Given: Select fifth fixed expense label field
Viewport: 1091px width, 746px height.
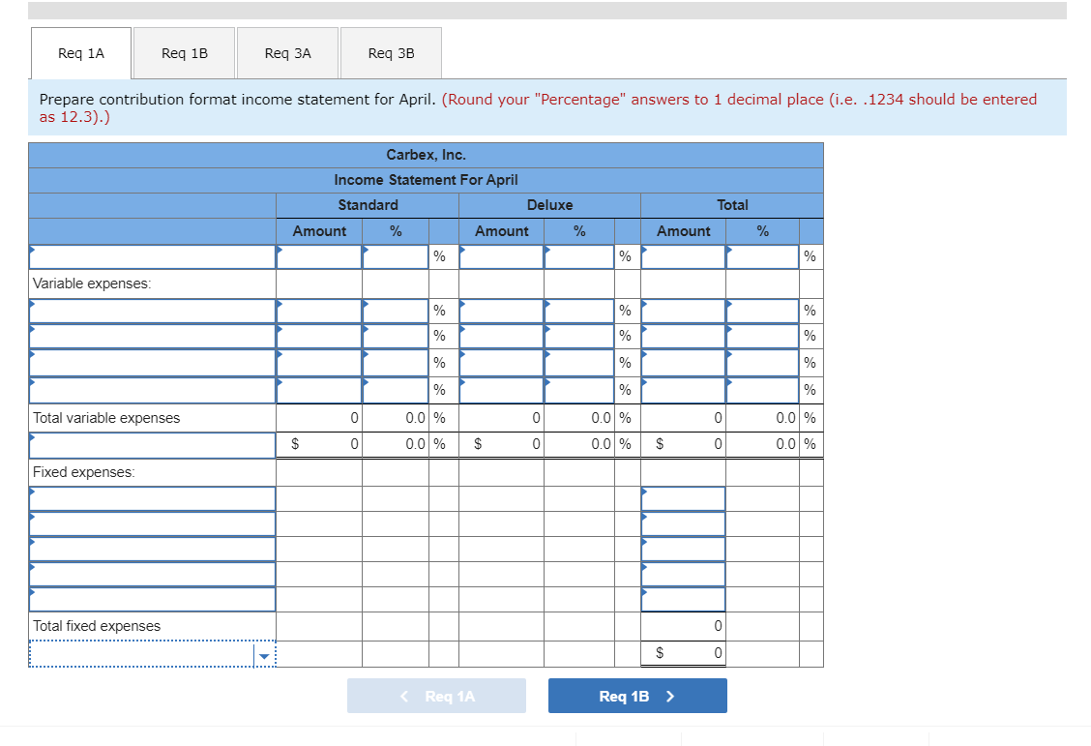Looking at the screenshot, I should (153, 599).
